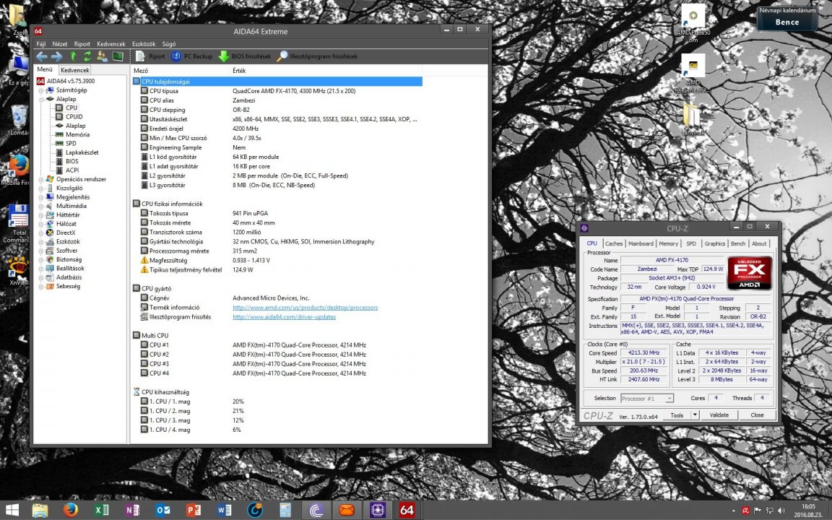Click the Refresh icon in AIDA64 toolbar
The image size is (832, 520).
coord(87,56)
